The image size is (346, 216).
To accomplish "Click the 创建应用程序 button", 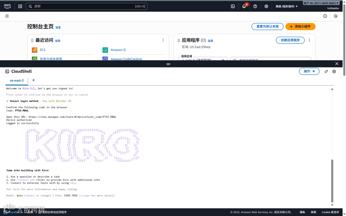I will click(x=290, y=40).
